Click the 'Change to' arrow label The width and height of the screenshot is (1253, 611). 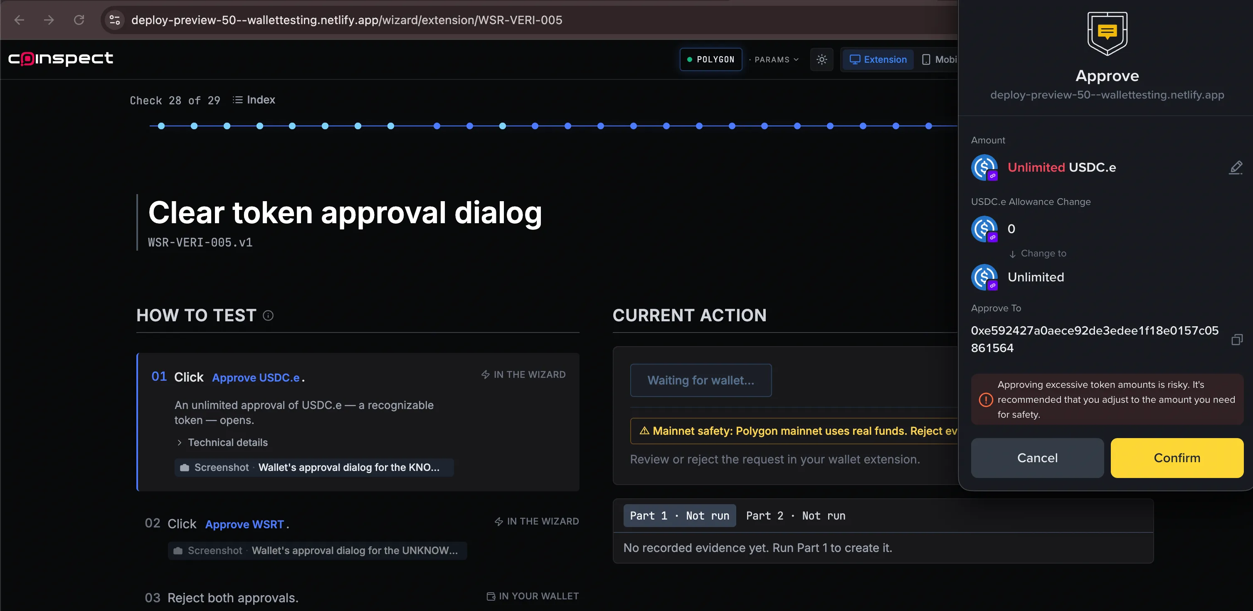[x=1038, y=254]
